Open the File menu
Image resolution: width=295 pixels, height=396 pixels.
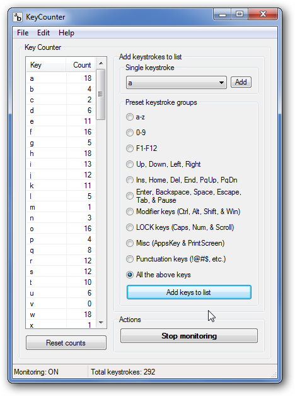coord(23,33)
